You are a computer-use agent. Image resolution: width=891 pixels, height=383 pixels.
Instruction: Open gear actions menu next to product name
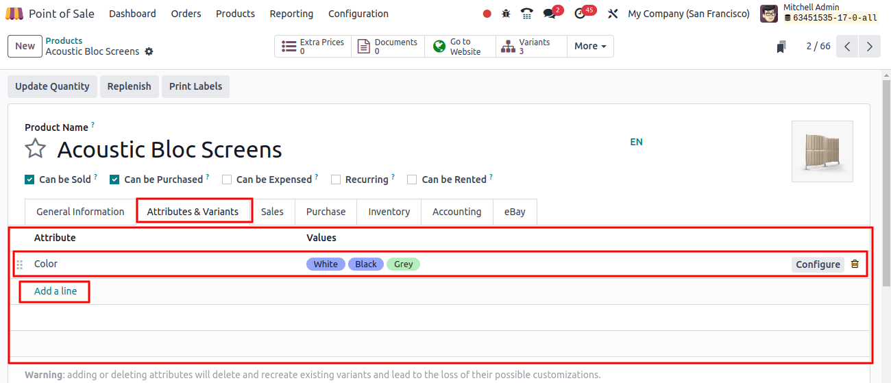pyautogui.click(x=149, y=51)
